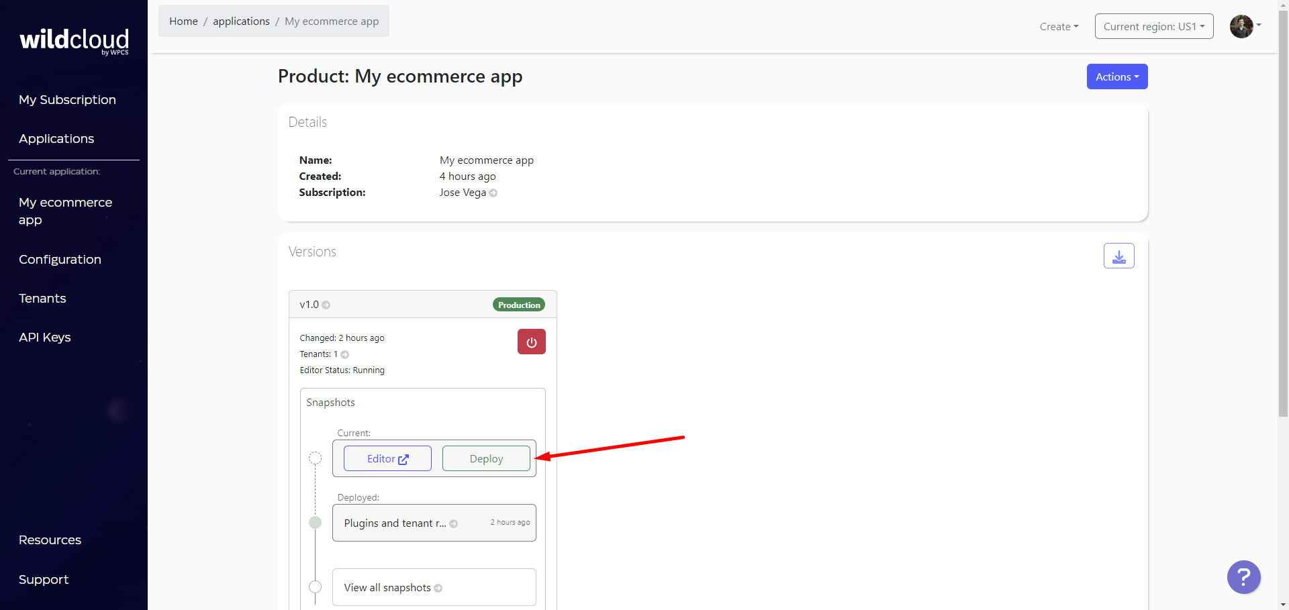This screenshot has width=1289, height=610.
Task: Click the My ecommerce app breadcrumb
Action: pyautogui.click(x=332, y=21)
